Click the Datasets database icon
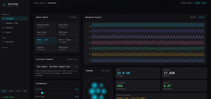 (3, 28)
